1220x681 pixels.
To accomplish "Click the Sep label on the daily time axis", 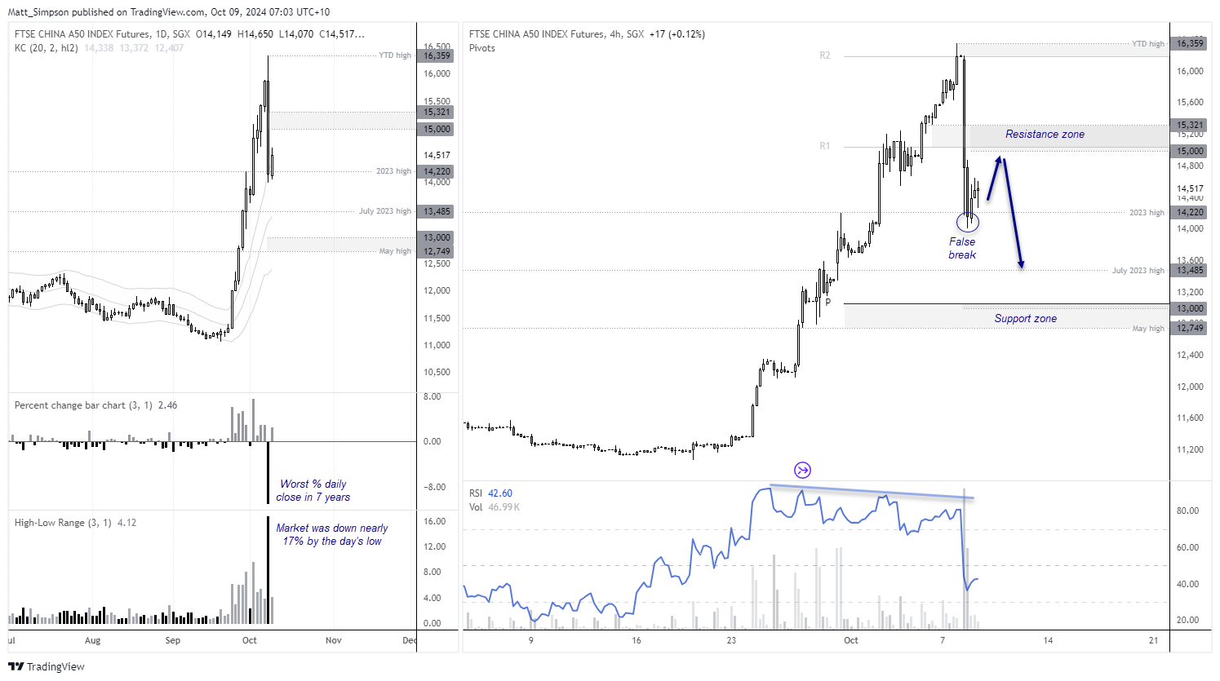I will pyautogui.click(x=173, y=640).
